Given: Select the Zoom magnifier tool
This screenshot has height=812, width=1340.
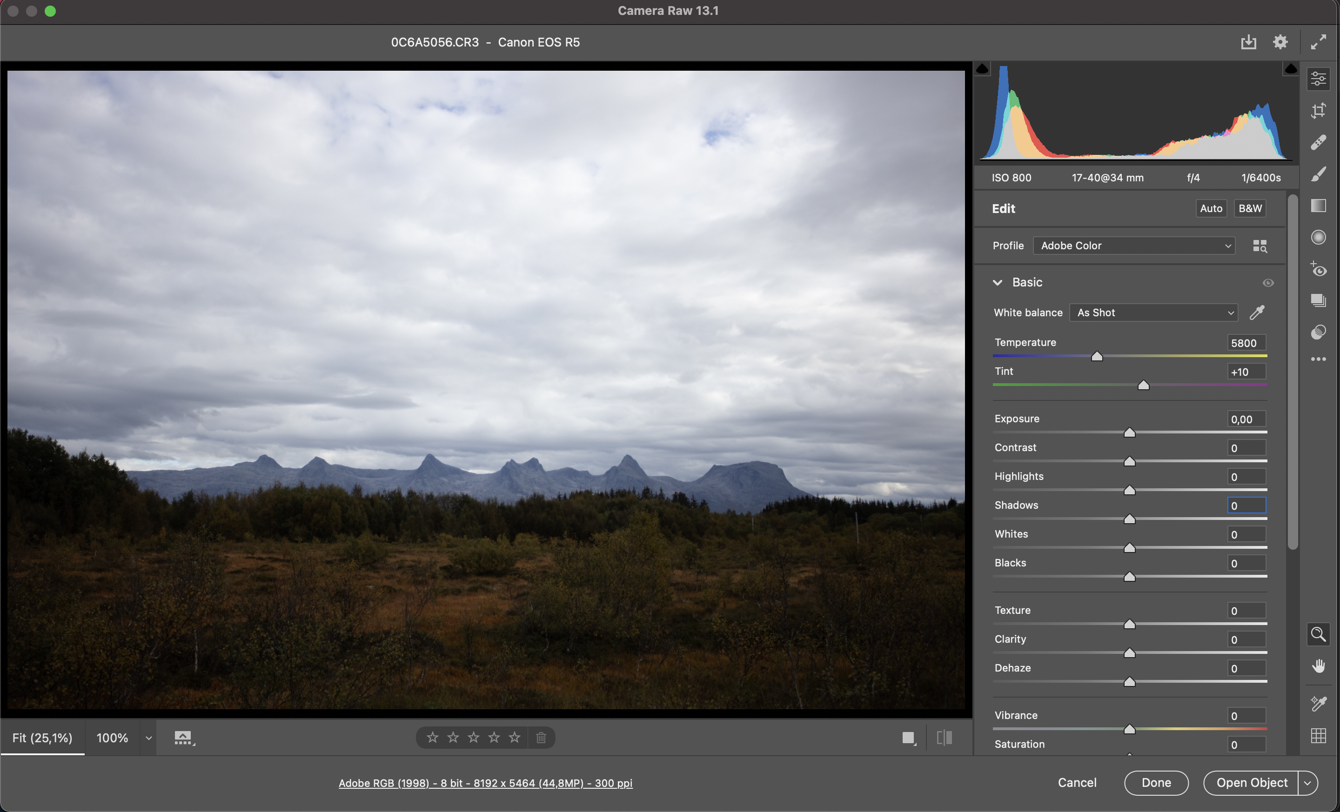Looking at the screenshot, I should (1318, 634).
